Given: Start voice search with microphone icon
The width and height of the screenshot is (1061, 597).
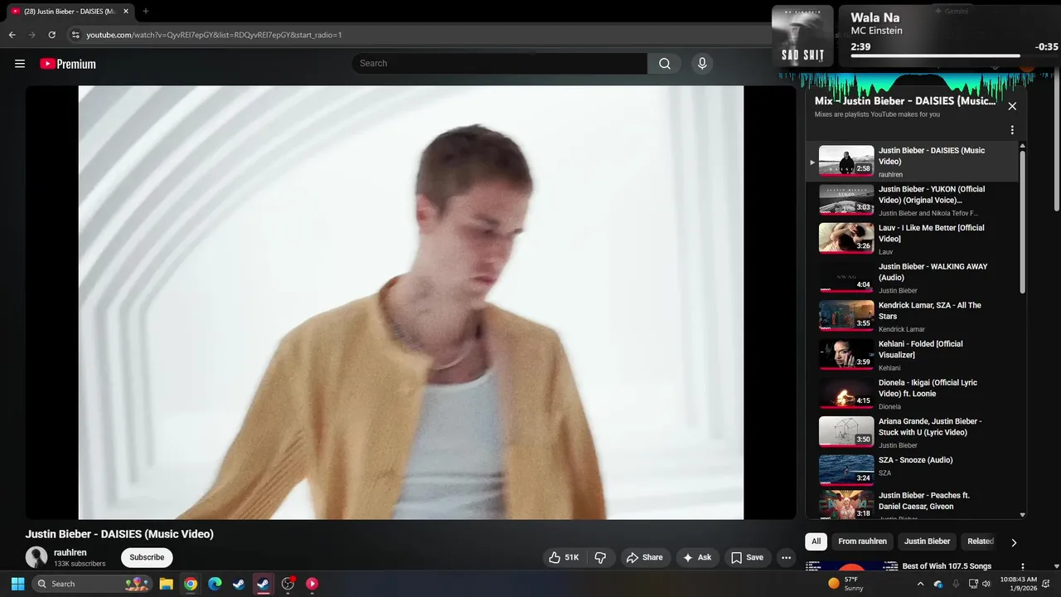Looking at the screenshot, I should point(702,64).
